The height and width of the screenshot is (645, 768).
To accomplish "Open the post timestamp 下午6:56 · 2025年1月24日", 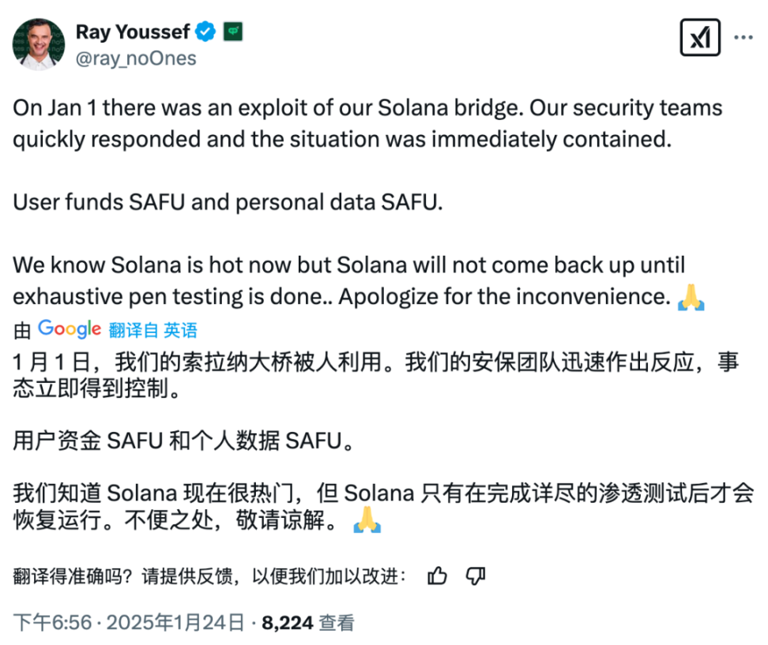I will [130, 622].
